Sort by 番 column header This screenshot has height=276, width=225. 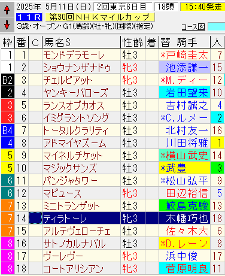22,43
